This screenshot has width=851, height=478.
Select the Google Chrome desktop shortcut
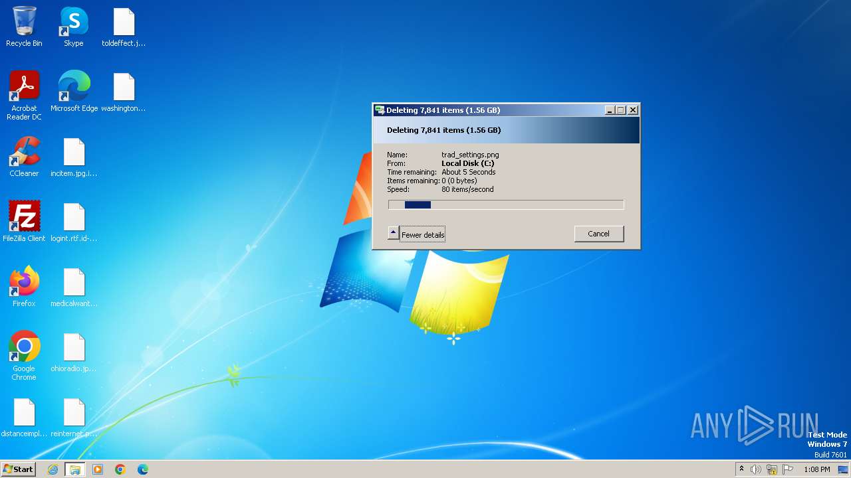24,356
